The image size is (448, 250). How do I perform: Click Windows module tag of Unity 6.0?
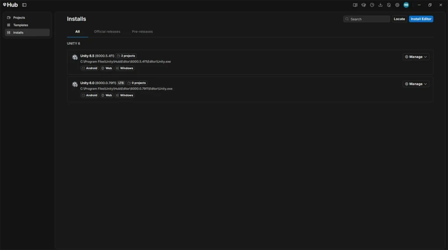(x=125, y=95)
